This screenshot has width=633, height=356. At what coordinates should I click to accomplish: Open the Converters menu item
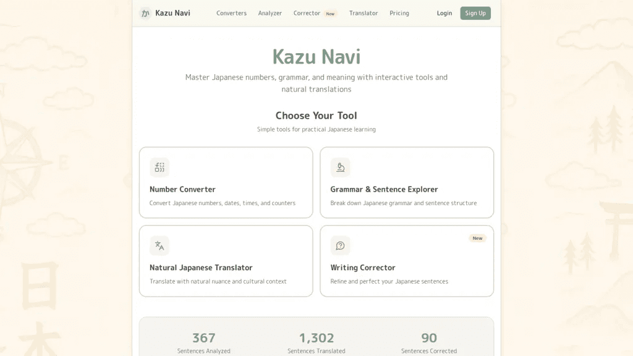[x=231, y=14]
